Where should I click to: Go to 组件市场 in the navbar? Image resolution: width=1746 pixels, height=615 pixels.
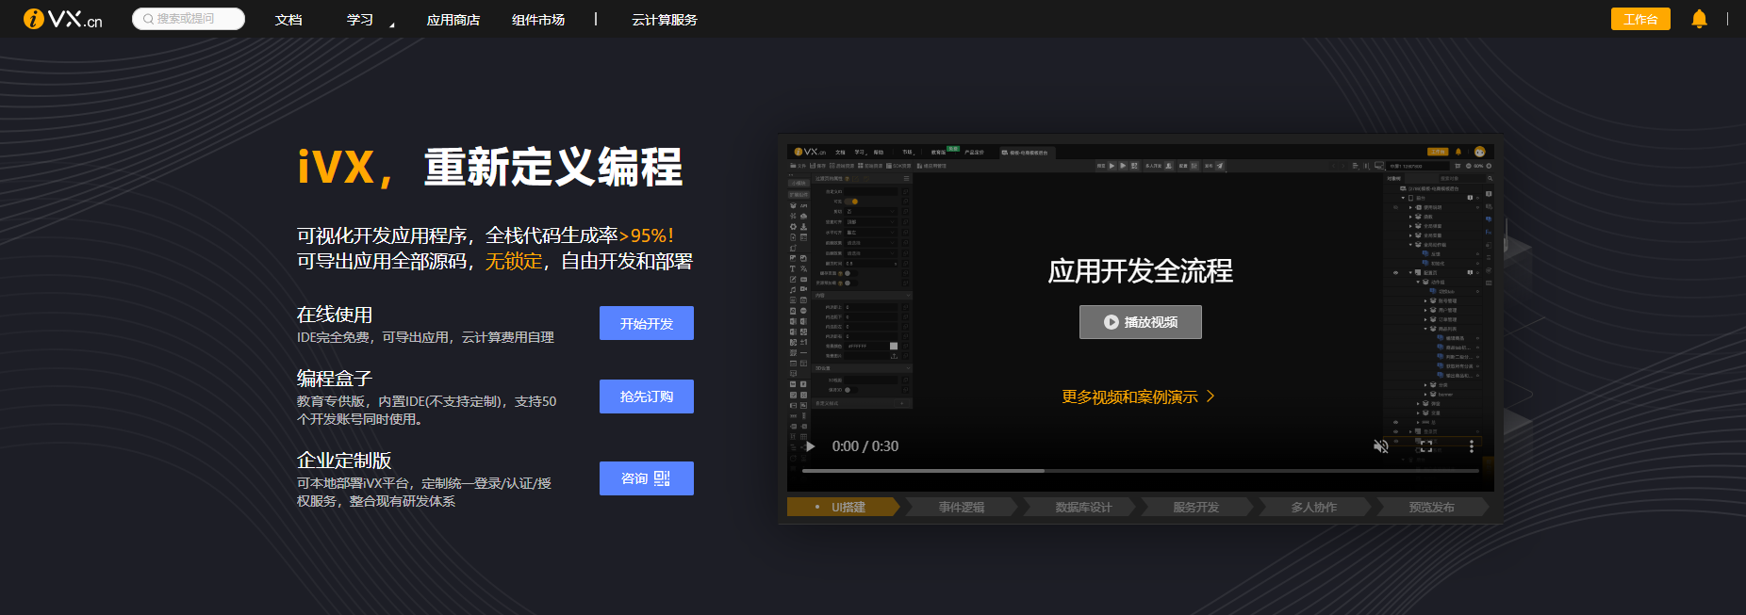click(537, 20)
